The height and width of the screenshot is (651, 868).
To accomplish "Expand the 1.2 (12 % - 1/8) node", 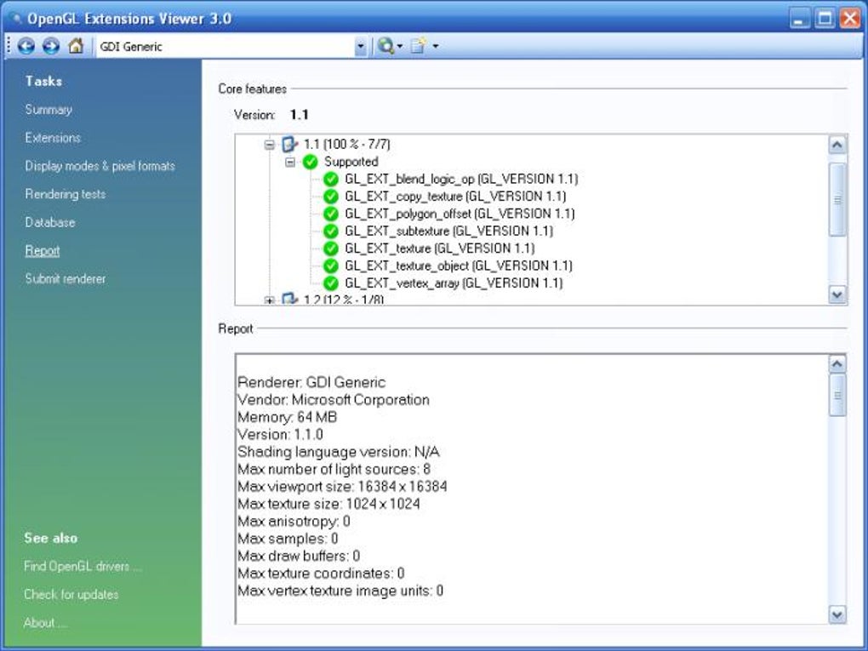I will (x=270, y=300).
